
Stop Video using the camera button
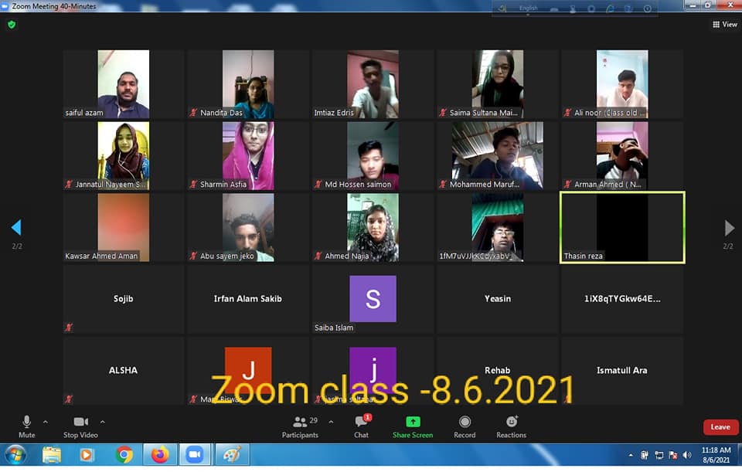click(80, 424)
